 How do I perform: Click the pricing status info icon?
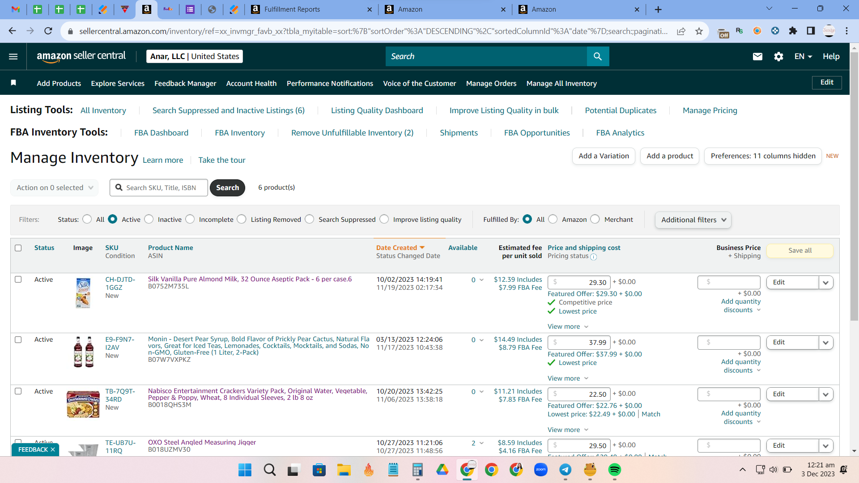(x=594, y=257)
